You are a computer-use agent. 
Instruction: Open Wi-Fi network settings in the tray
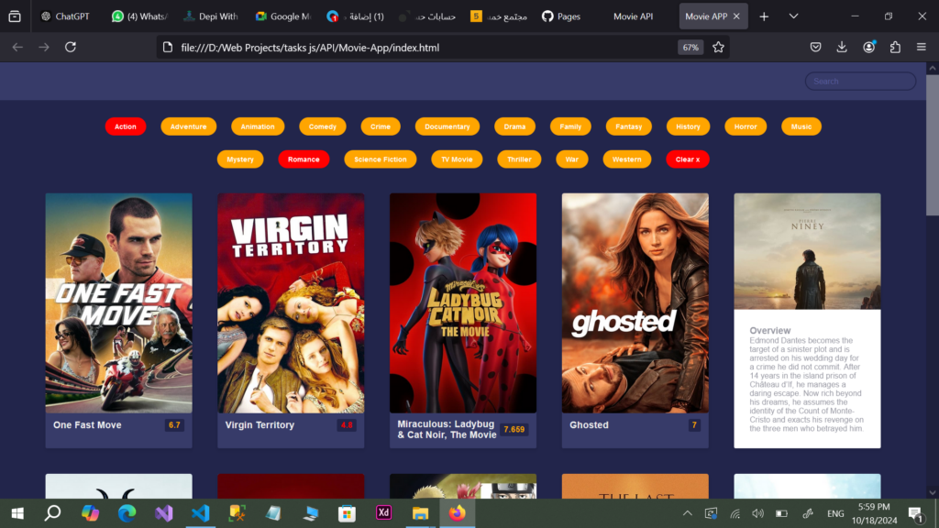pos(735,513)
